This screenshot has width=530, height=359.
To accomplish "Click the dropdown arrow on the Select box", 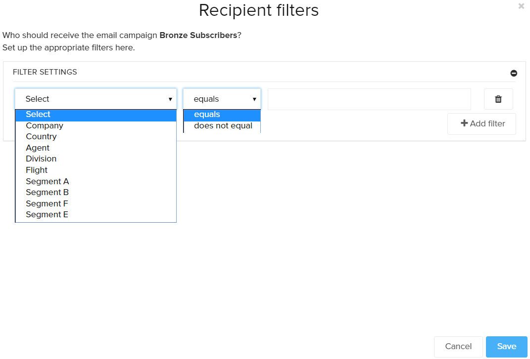I will click(x=171, y=99).
